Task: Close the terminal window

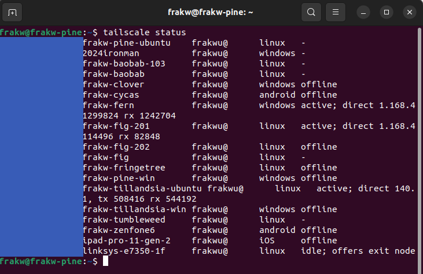Action: tap(410, 12)
